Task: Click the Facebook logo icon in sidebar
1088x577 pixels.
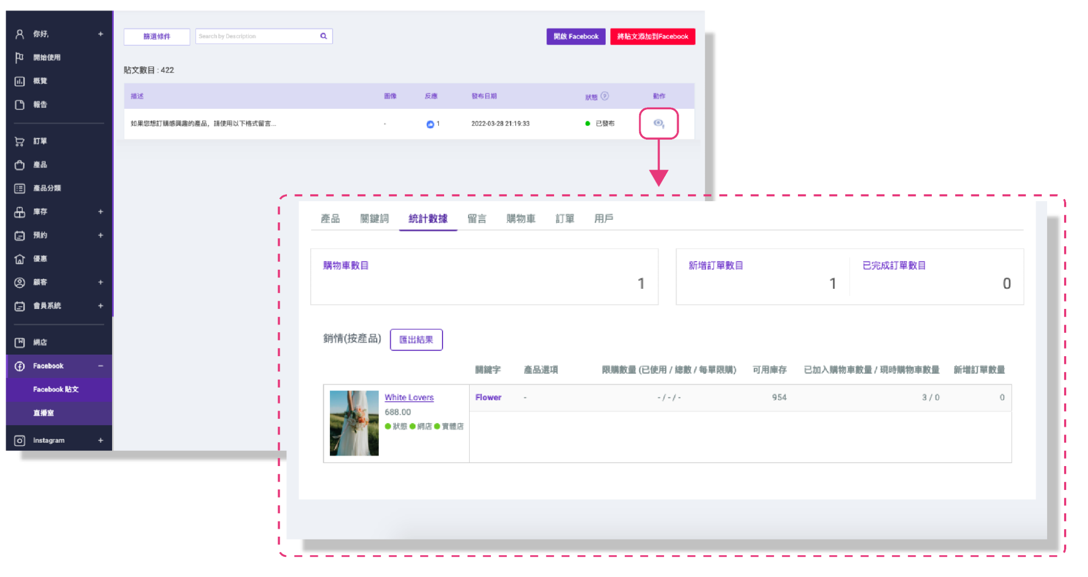Action: pos(20,366)
